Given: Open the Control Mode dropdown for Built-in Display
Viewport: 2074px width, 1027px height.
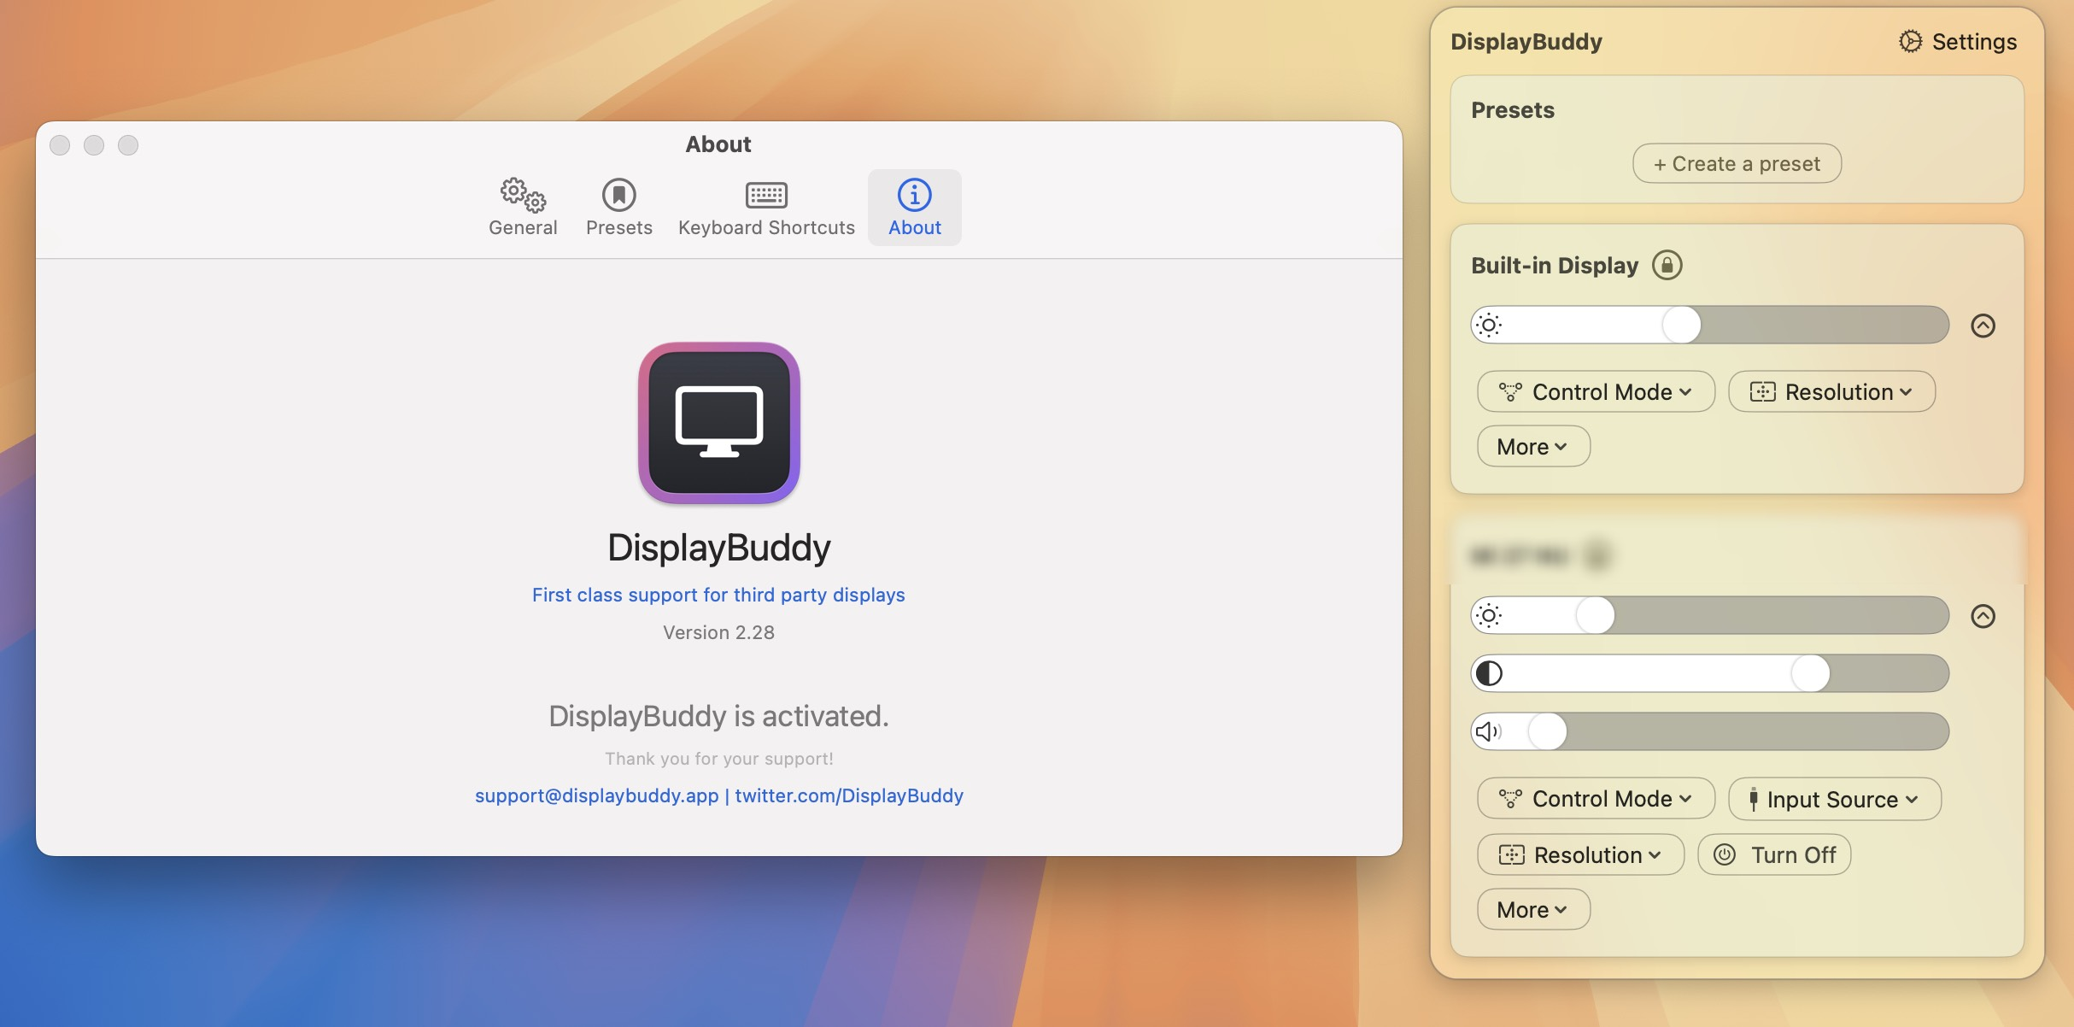Looking at the screenshot, I should click(1595, 391).
